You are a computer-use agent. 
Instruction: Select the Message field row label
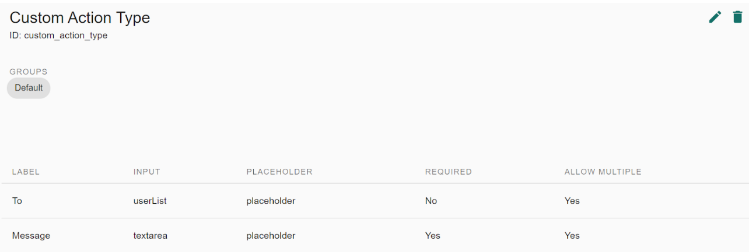[x=31, y=236]
